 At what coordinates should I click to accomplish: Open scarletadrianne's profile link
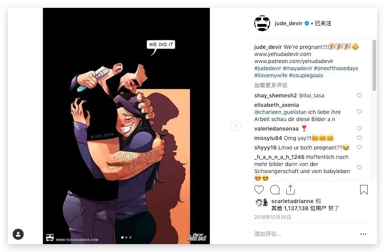(x=292, y=201)
